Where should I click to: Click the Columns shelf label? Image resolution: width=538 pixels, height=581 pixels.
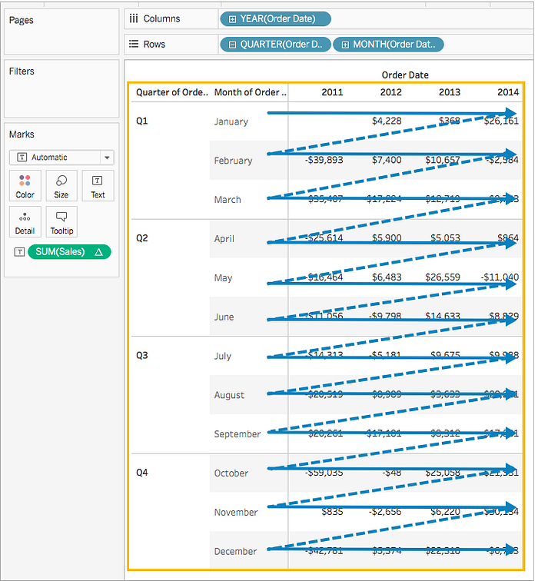click(x=161, y=18)
